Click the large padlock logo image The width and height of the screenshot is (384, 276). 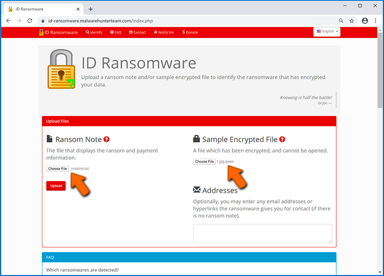coord(61,69)
